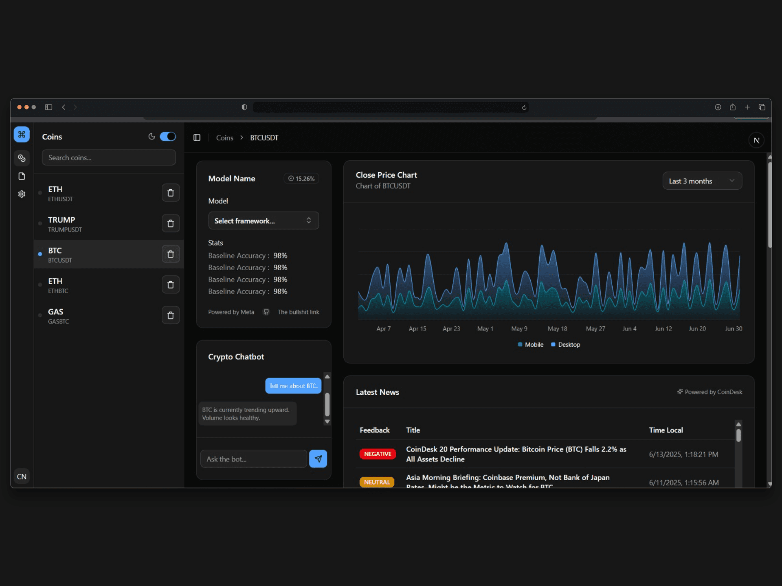Open The bullshit link
The width and height of the screenshot is (782, 586).
click(298, 312)
